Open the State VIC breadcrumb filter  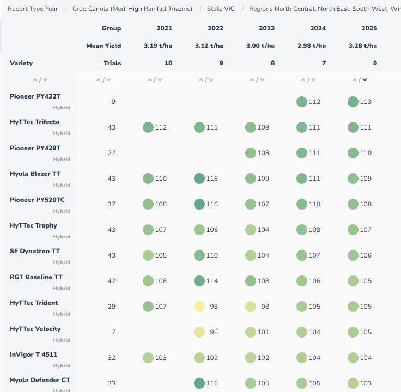(x=221, y=9)
